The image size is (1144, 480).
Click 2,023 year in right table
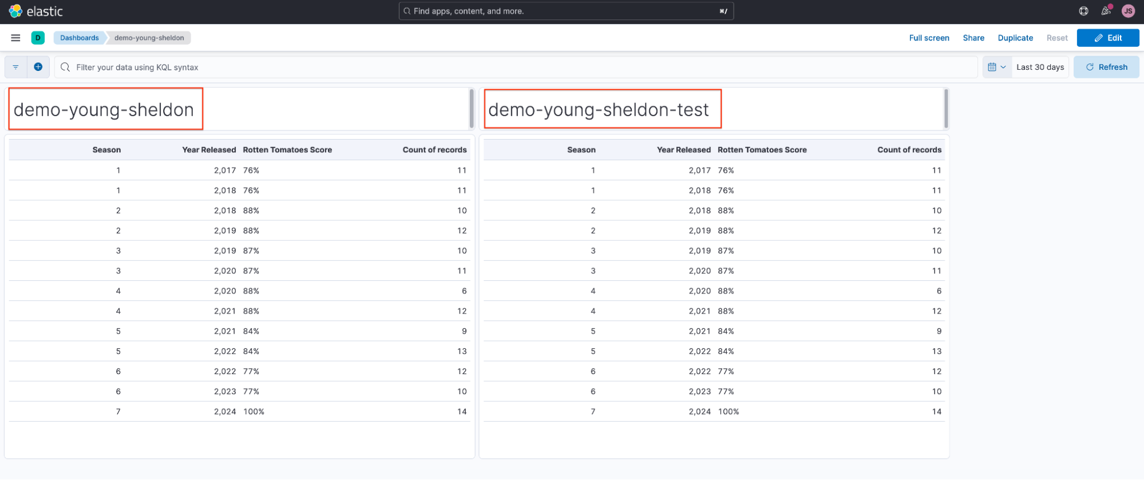700,391
